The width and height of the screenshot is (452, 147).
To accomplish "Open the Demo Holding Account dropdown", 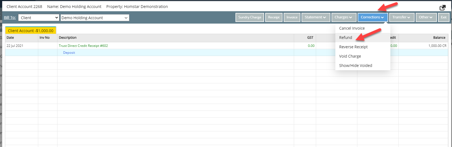I will point(95,18).
